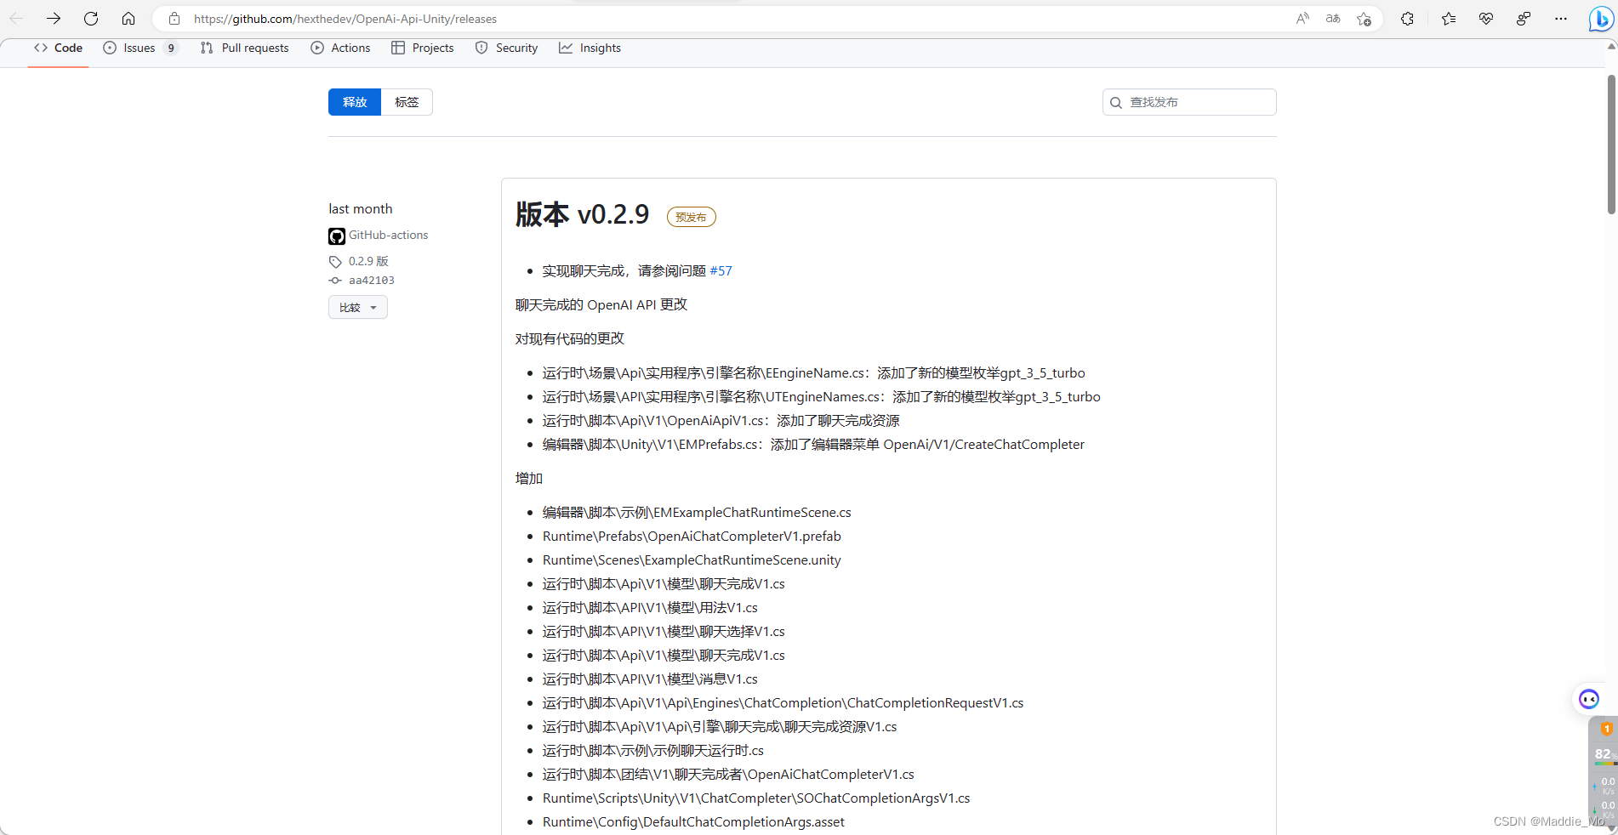Open the browser settings and more menu

pos(1561,19)
